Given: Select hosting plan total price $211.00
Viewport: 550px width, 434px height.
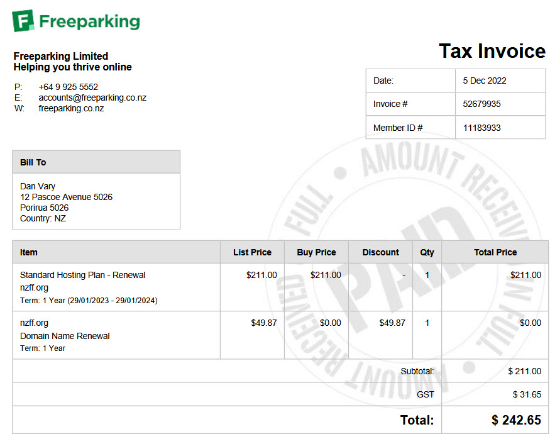Looking at the screenshot, I should pyautogui.click(x=525, y=275).
